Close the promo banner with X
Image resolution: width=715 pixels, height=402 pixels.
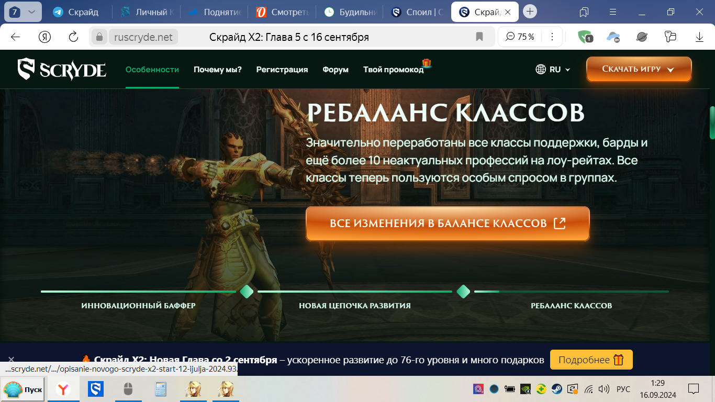(12, 360)
